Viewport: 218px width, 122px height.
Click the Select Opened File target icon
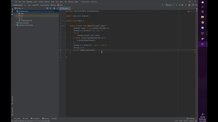[47, 8]
